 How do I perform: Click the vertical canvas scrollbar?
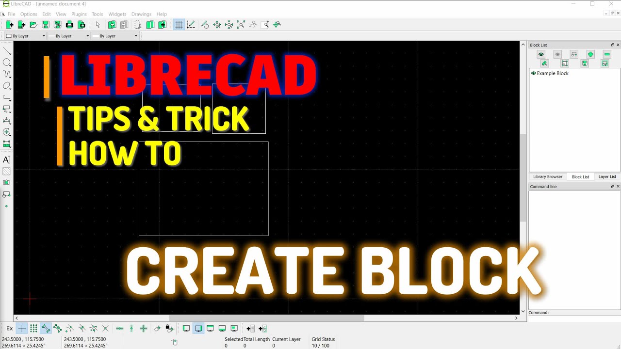click(x=523, y=178)
